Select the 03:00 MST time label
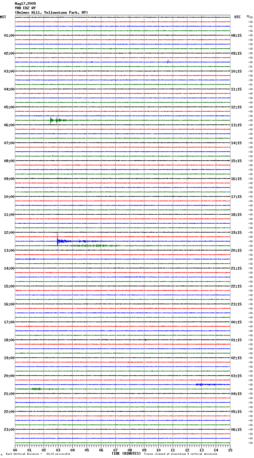254x458 pixels. tap(9, 71)
